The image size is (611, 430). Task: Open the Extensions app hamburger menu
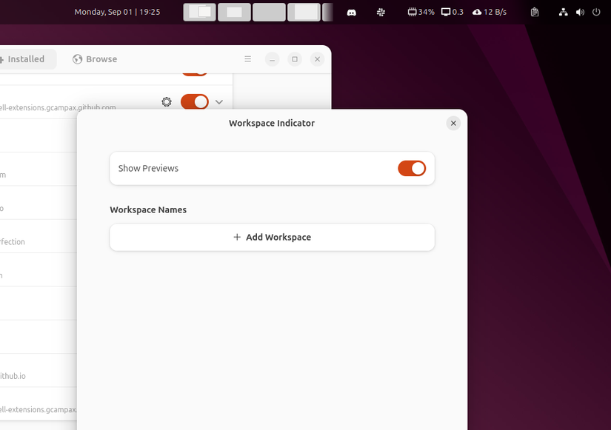pyautogui.click(x=247, y=58)
